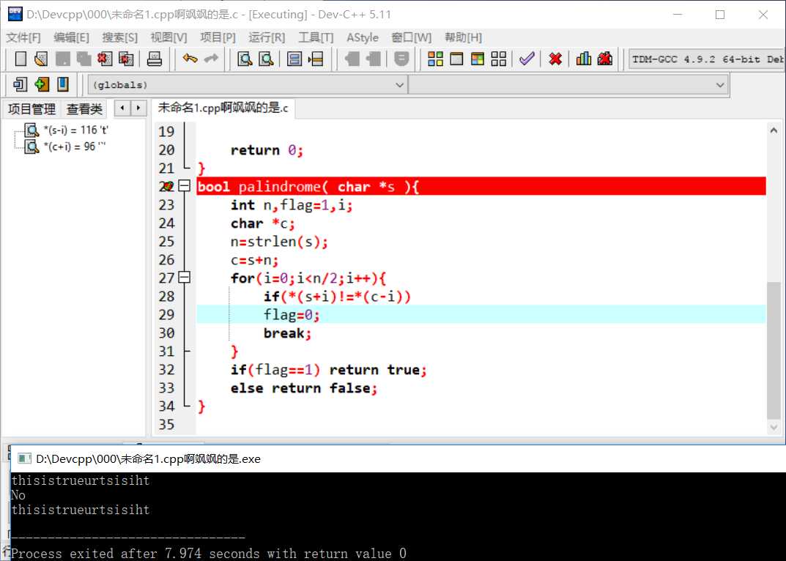This screenshot has width=786, height=561.
Task: Open the 搜索[S] menu
Action: (120, 37)
